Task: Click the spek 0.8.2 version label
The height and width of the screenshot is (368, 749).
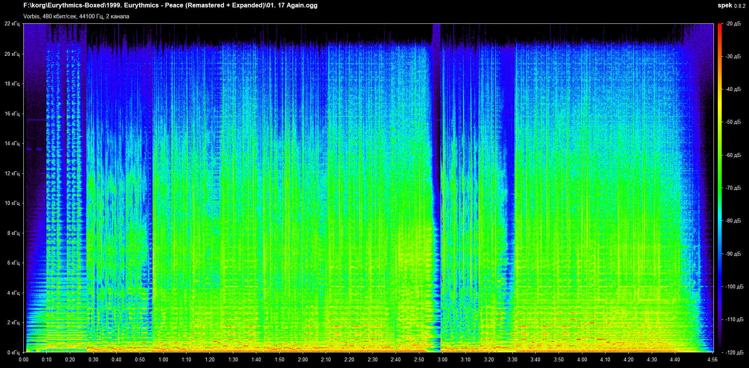Action: [x=731, y=5]
